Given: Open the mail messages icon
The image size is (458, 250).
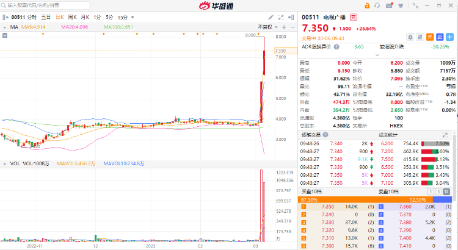Looking at the screenshot, I should (389, 5).
